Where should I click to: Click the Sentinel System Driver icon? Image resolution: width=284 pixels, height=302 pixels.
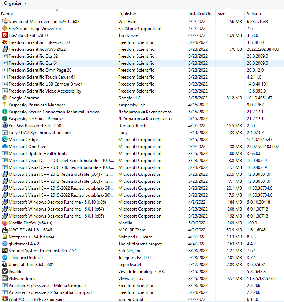[x=5, y=250]
